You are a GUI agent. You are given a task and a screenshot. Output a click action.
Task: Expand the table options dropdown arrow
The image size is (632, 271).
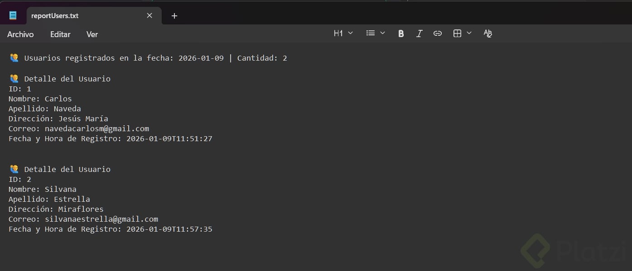(x=469, y=33)
